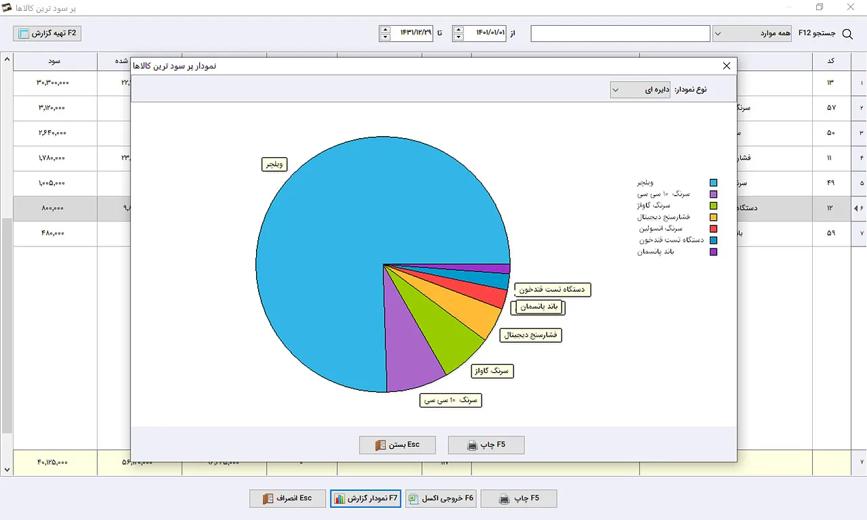This screenshot has height=520, width=867.
Task: Click the bar chart icon on نمودار گزارش
Action: point(339,499)
